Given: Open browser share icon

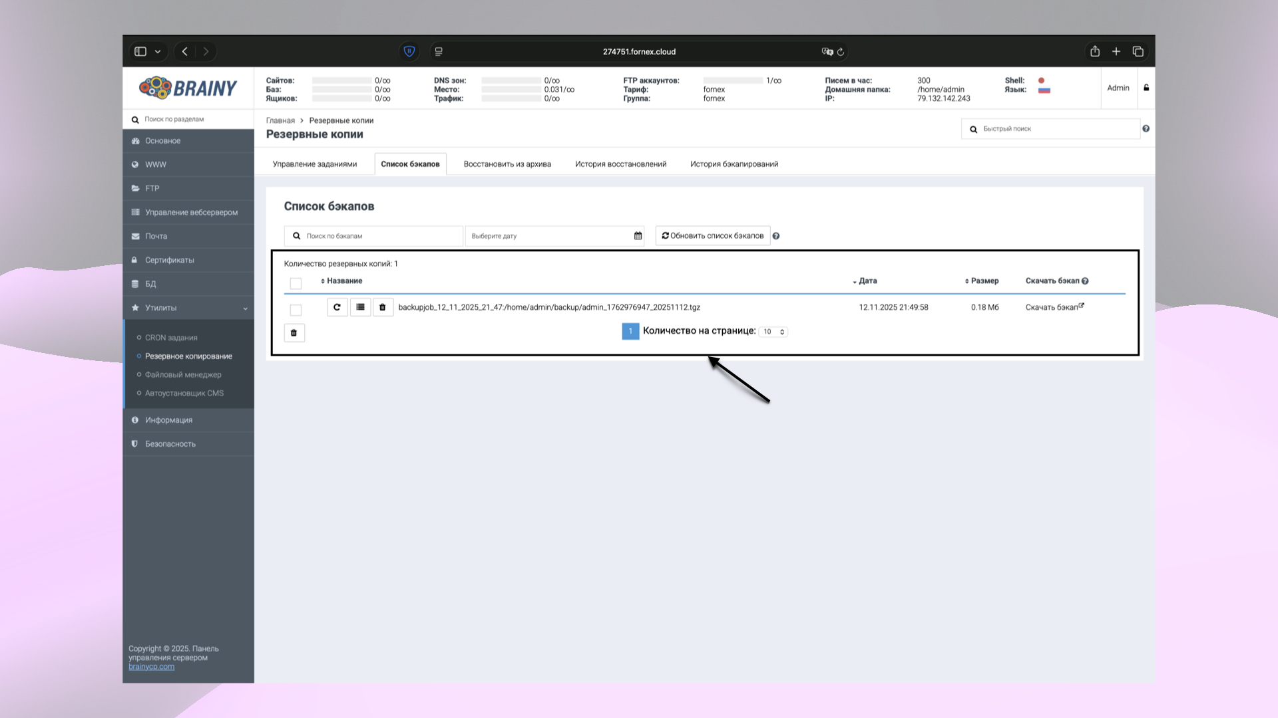Looking at the screenshot, I should (1095, 51).
